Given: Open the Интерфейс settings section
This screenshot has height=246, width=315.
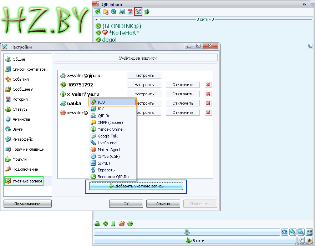Looking at the screenshot, I should click(19, 139).
